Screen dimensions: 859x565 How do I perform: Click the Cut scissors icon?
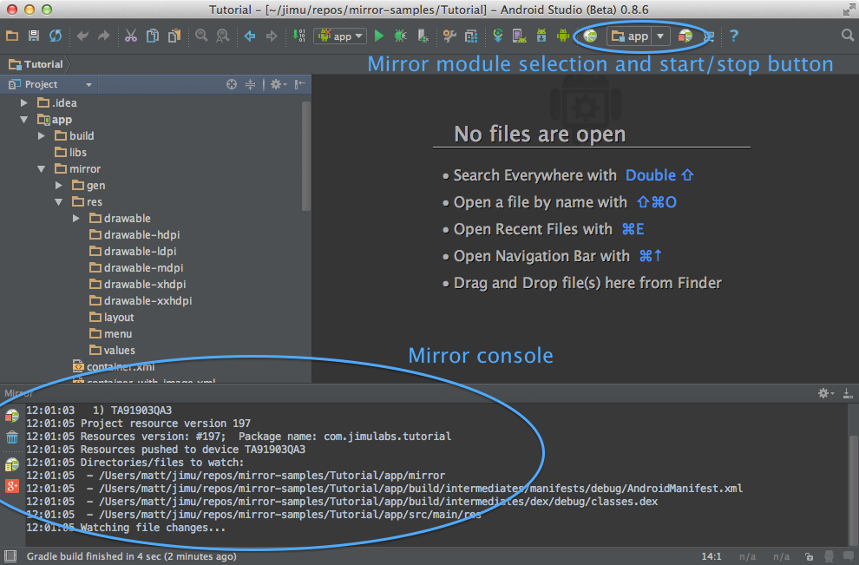(x=131, y=36)
